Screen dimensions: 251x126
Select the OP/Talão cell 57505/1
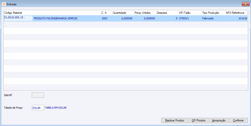pos(190,19)
